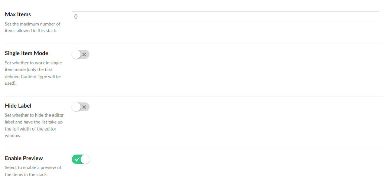Click the Max Items description text
383x176 pixels.
point(32,27)
